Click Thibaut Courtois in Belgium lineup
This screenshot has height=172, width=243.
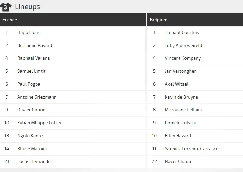point(182,33)
